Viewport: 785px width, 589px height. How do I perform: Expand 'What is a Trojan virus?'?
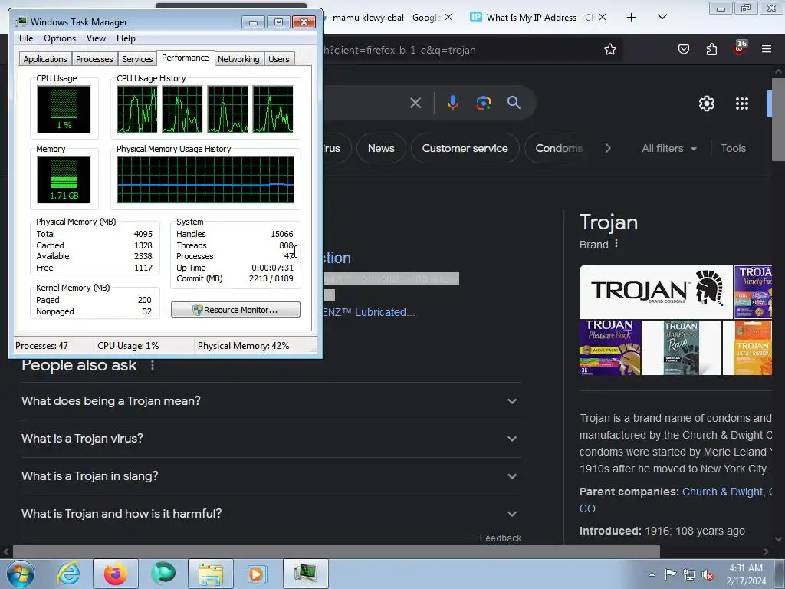pyautogui.click(x=271, y=439)
